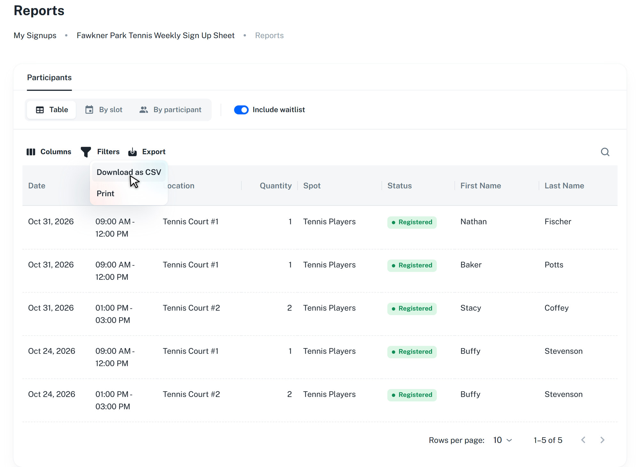Viewport: 640px width, 467px height.
Task: Go to the previous page arrow
Action: (x=583, y=440)
